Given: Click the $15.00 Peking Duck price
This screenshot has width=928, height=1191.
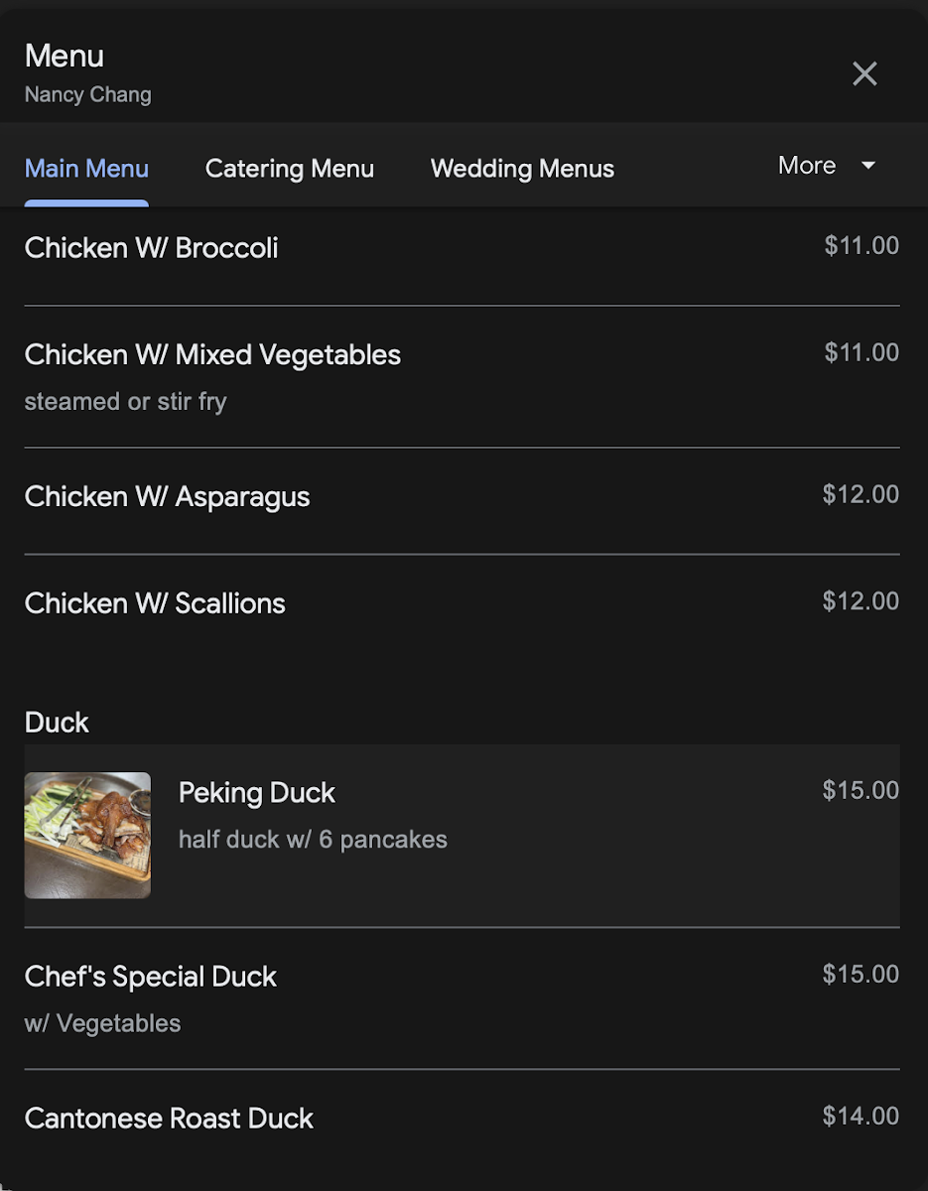Looking at the screenshot, I should (861, 791).
